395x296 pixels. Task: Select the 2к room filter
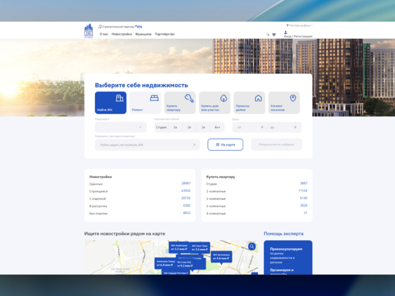pyautogui.click(x=189, y=127)
